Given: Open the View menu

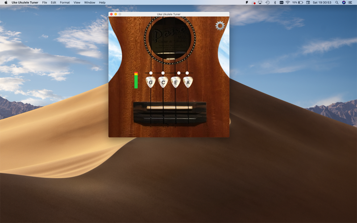Looking at the screenshot, I should pos(77,3).
